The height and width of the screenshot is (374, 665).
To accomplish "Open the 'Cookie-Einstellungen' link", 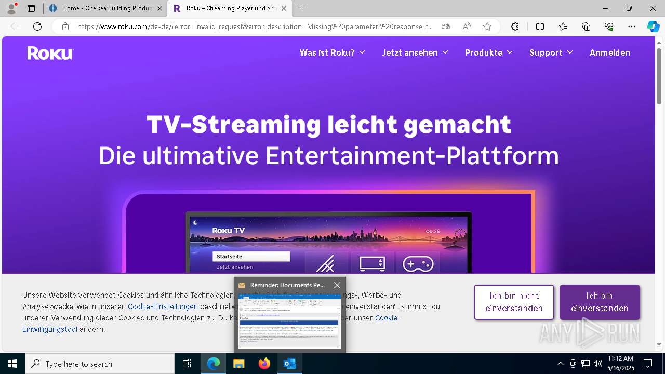I will tap(163, 306).
